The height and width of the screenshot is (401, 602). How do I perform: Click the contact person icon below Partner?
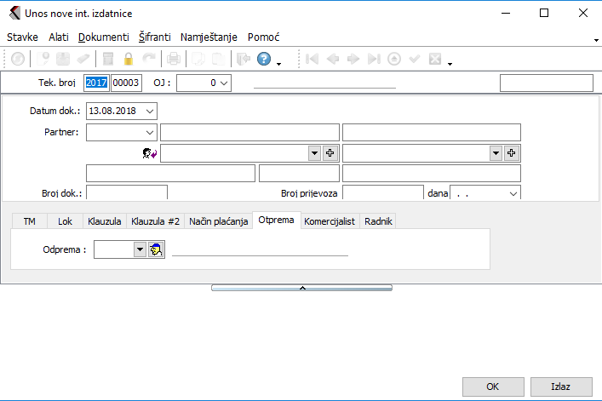coord(148,153)
